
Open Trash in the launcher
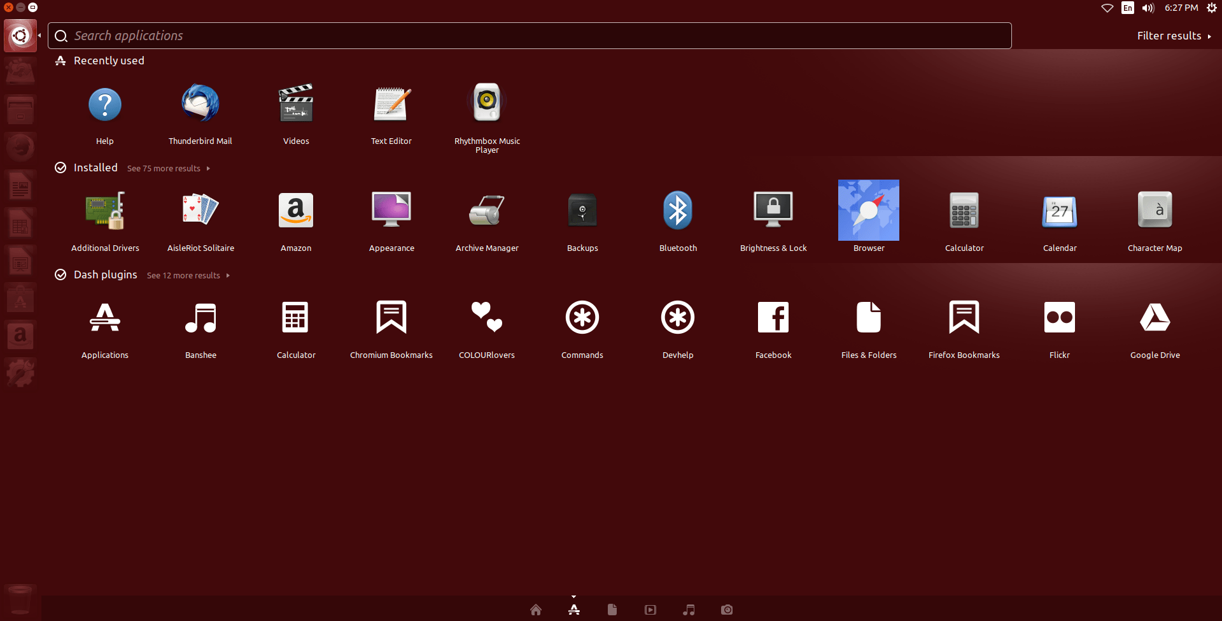click(x=20, y=599)
